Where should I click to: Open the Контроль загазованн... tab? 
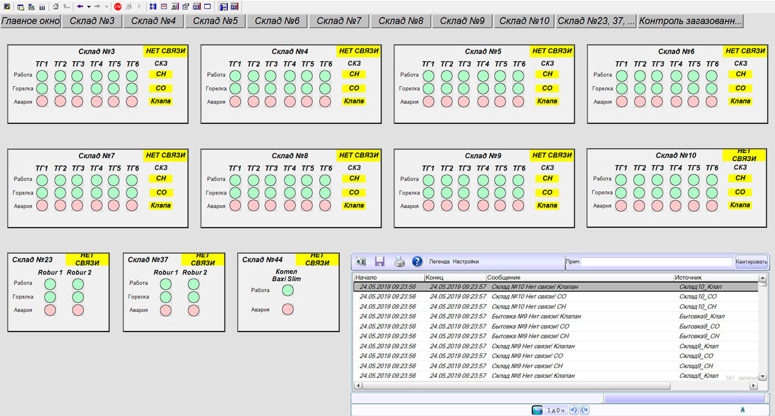coord(690,21)
